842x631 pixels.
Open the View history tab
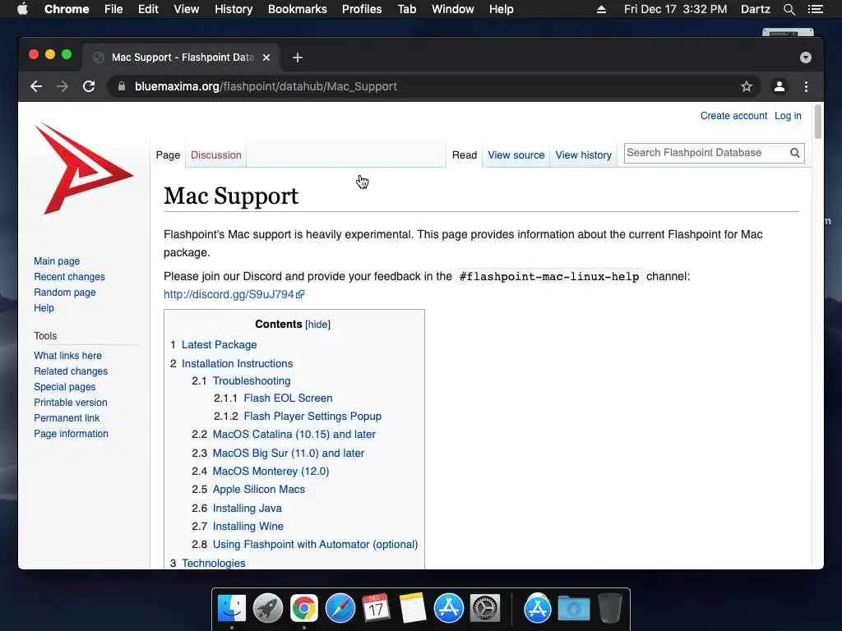click(583, 155)
